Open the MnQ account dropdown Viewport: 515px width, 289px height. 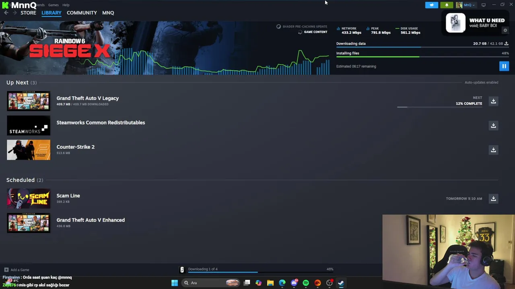pos(469,5)
